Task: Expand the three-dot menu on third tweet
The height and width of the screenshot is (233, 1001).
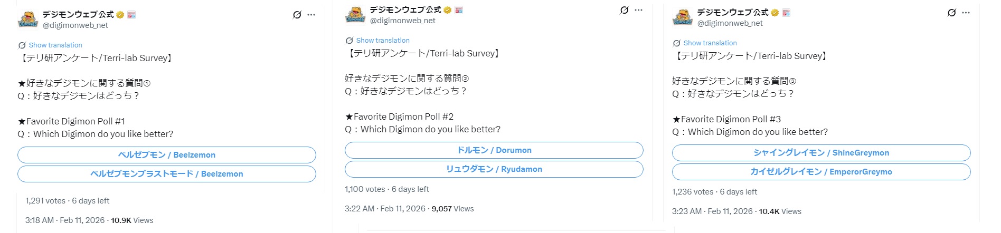Action: [966, 13]
